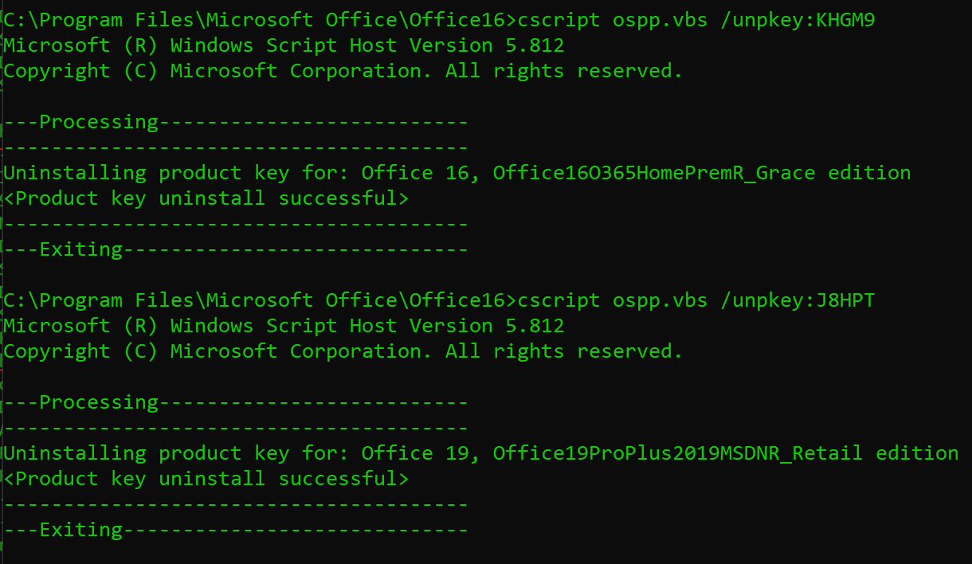
Task: Click the second "Processing" status text
Action: [99, 402]
